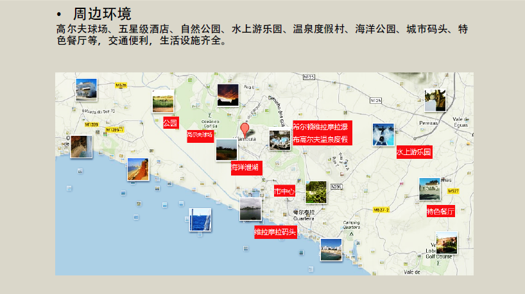
Task: Open the villa photo above Golf Course
Action: click(446, 243)
